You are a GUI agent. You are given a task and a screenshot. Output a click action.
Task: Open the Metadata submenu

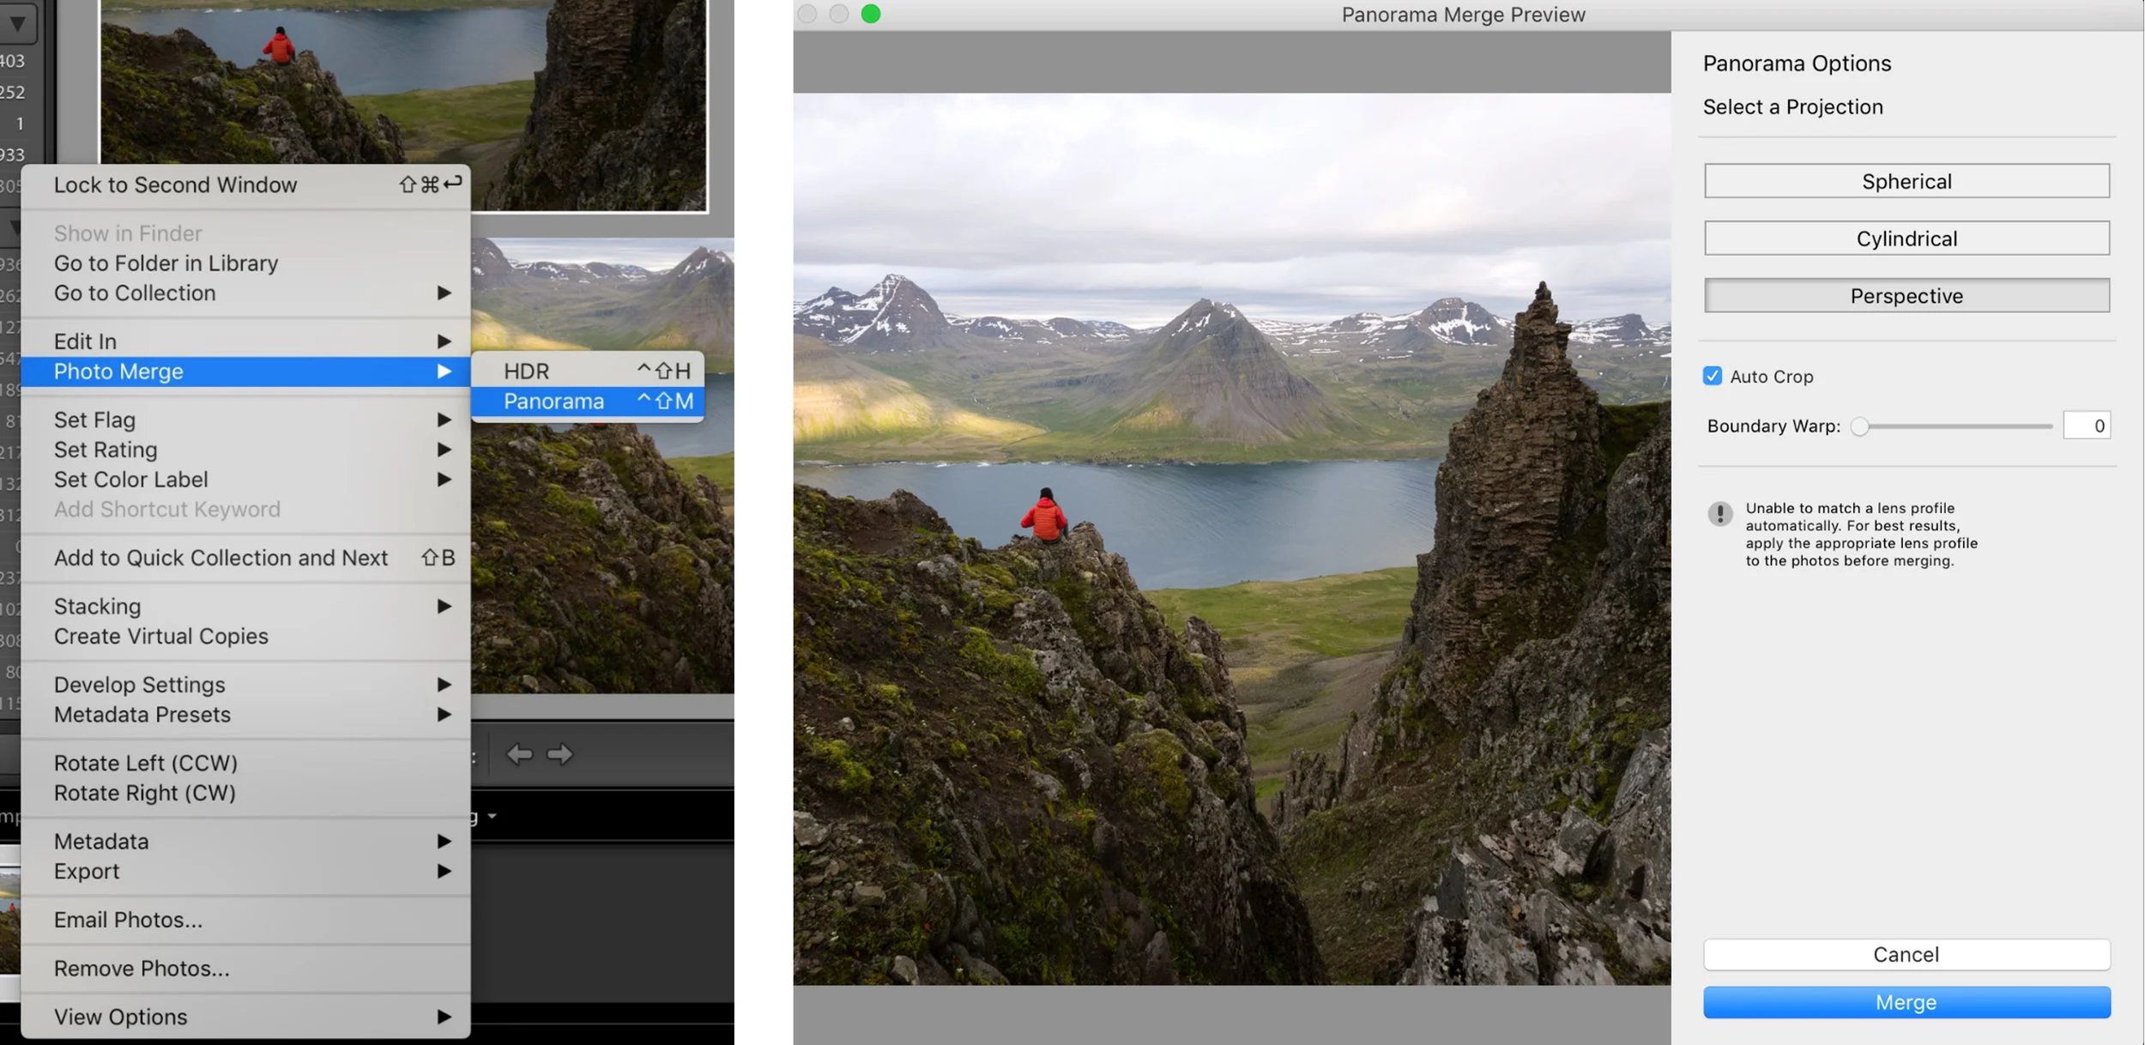[x=245, y=841]
